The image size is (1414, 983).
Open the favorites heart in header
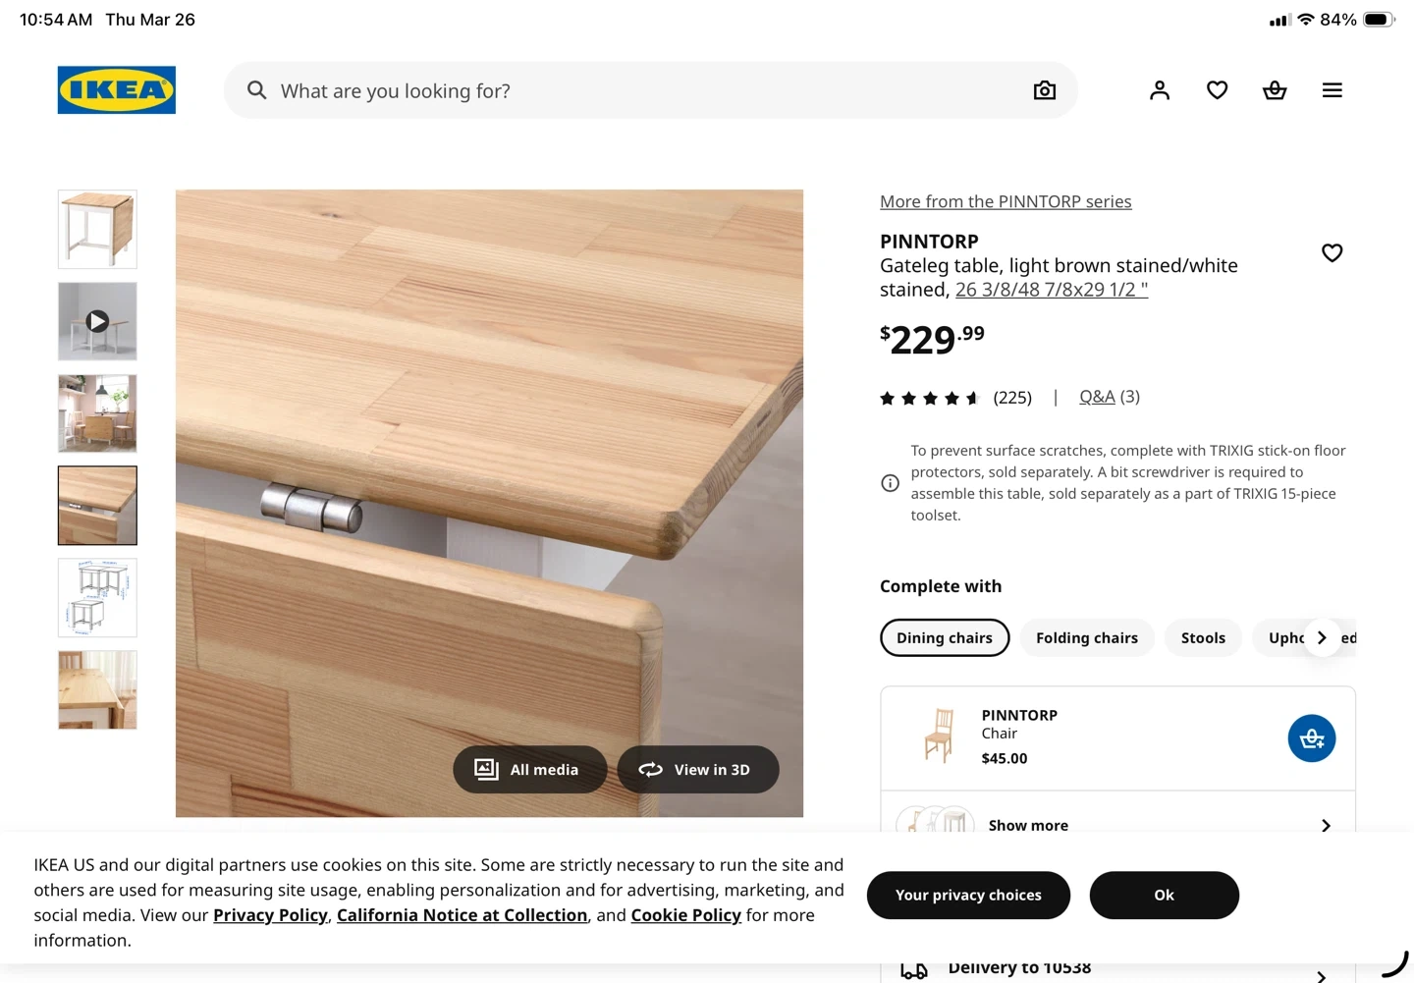1217,90
